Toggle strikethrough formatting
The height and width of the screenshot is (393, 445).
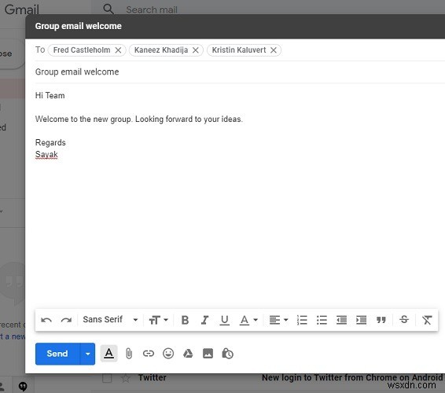coord(404,320)
